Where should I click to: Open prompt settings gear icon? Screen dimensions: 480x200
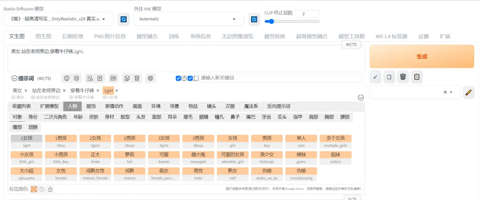76,78
